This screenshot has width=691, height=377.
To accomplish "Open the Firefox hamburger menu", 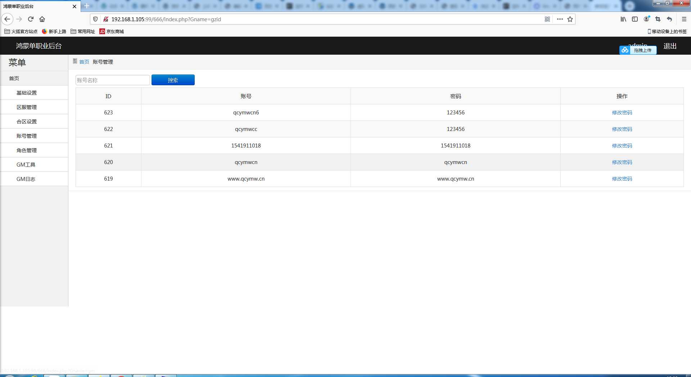I will point(684,19).
